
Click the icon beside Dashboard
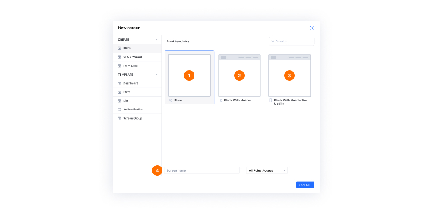[x=119, y=83]
